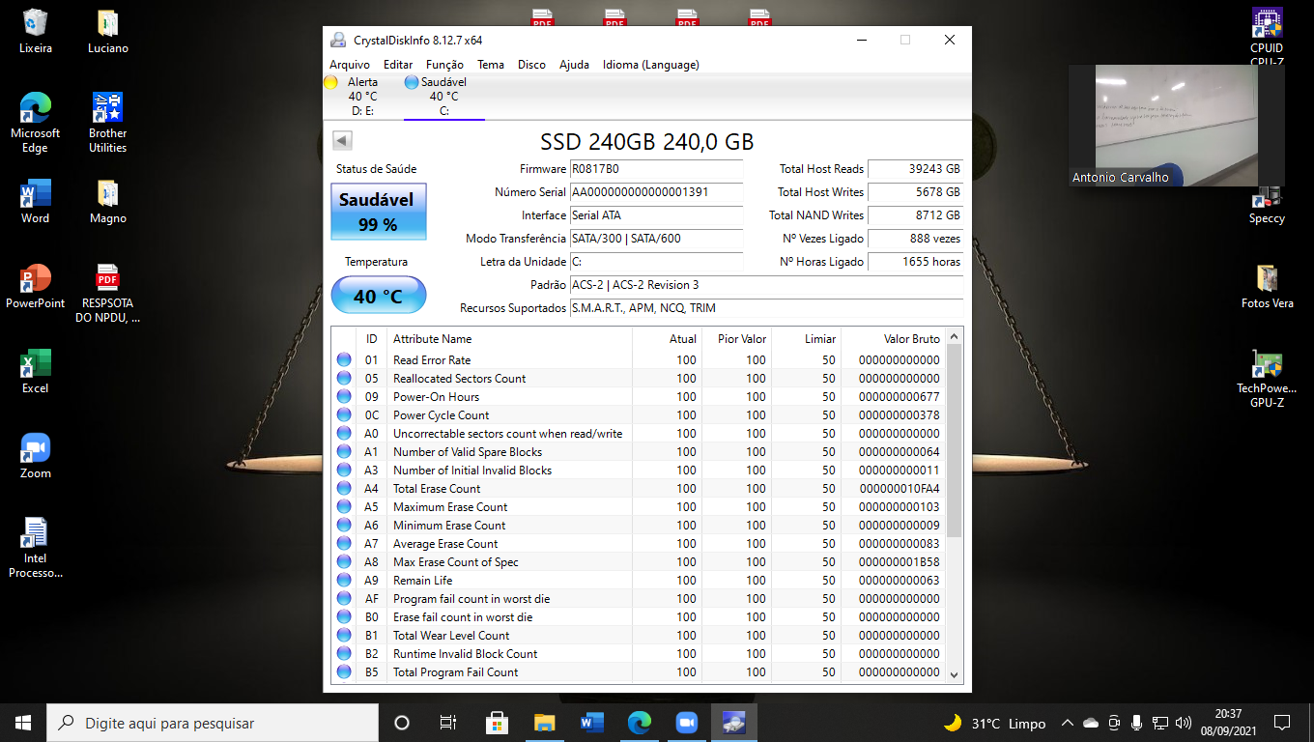The image size is (1314, 742).
Task: Click the Valor Bruto column header
Action: tap(893, 339)
